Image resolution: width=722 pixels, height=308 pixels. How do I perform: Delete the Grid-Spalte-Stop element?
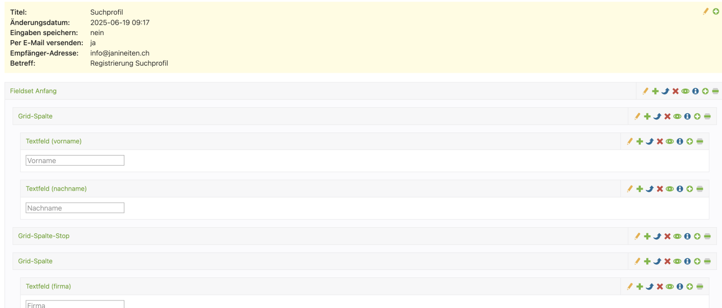(667, 236)
